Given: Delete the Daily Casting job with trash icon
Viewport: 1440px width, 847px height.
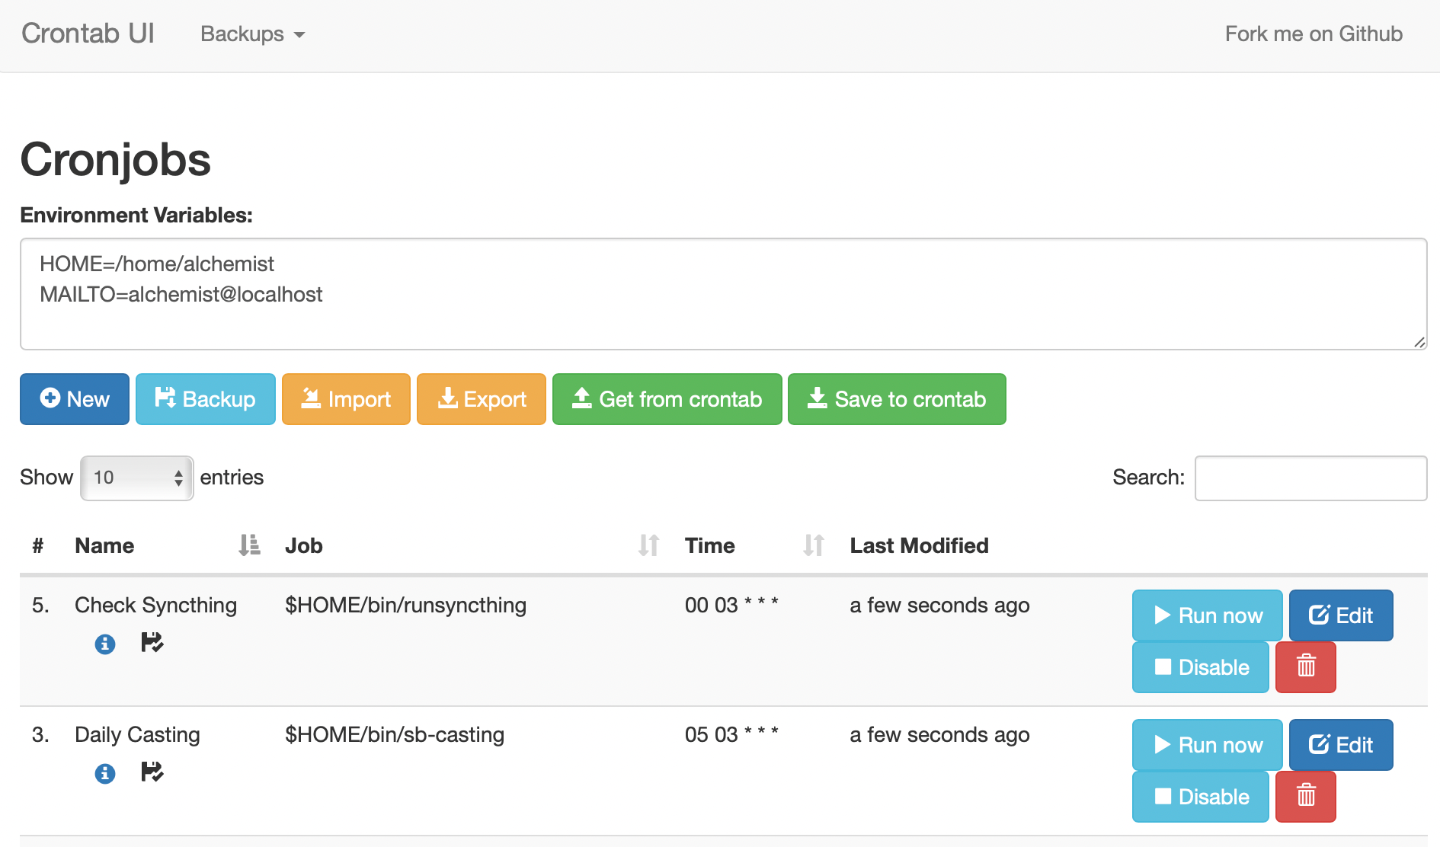Looking at the screenshot, I should click(1305, 797).
